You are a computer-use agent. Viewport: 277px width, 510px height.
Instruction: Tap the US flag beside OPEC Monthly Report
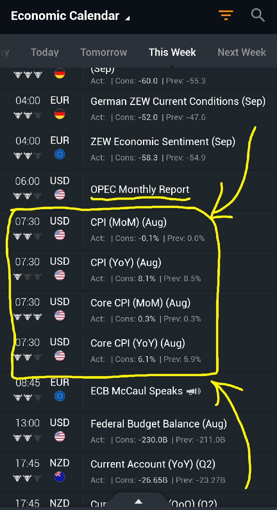(60, 194)
